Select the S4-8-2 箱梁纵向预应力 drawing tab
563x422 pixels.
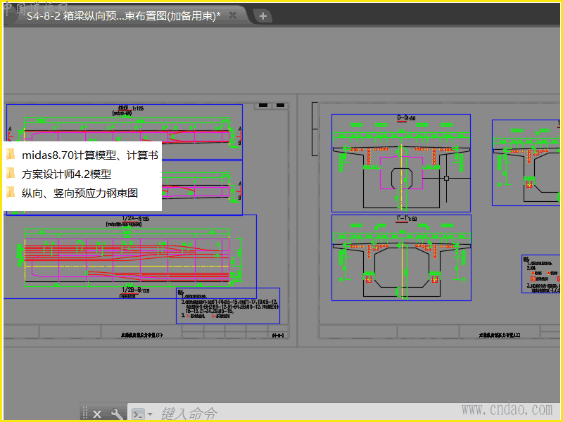pos(124,15)
